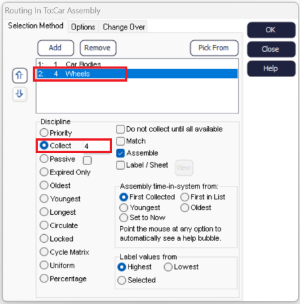Click the Collect quantity input field

click(x=96, y=146)
